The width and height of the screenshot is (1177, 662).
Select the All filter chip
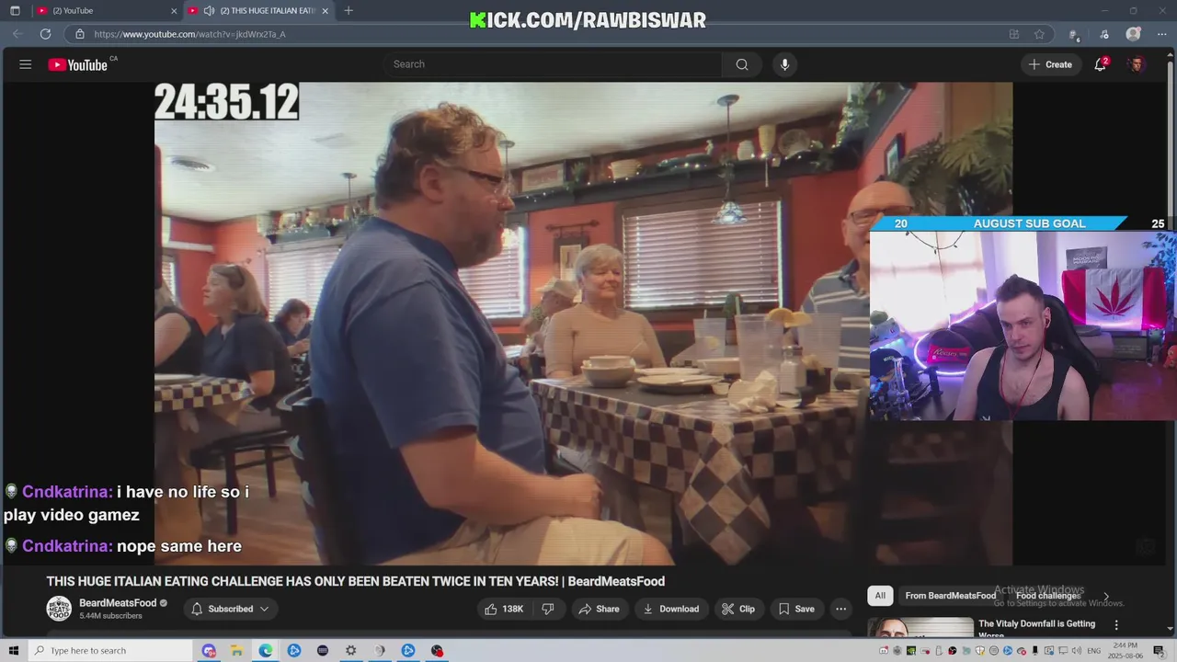point(880,596)
